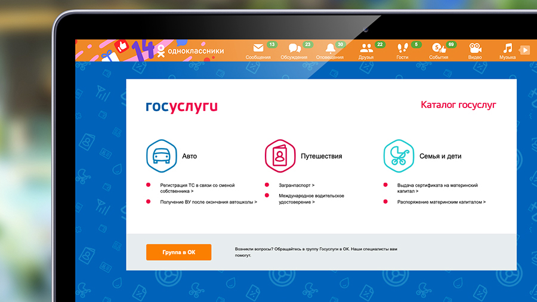The width and height of the screenshot is (537, 302).
Task: Click the События label
Action: tap(439, 57)
